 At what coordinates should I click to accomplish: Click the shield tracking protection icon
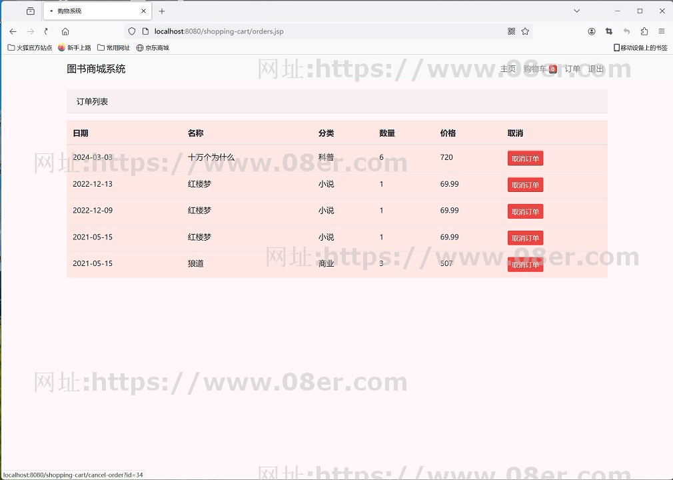click(x=132, y=31)
